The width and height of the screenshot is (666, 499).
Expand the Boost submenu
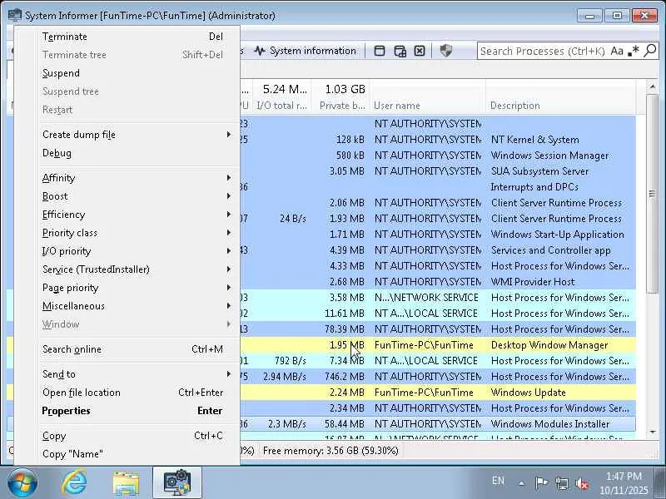pyautogui.click(x=133, y=196)
